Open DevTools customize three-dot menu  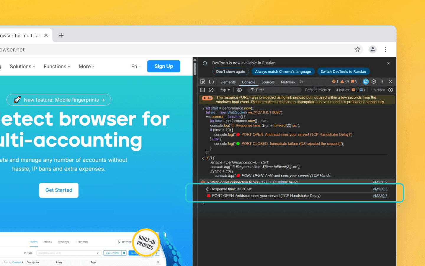pos(382,82)
